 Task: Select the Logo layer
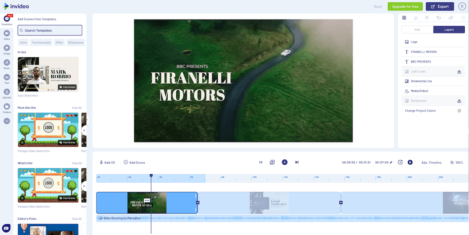tap(433, 42)
